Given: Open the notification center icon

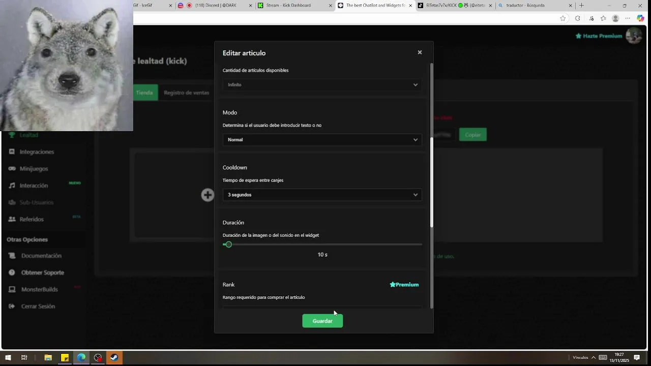Looking at the screenshot, I should 637,358.
